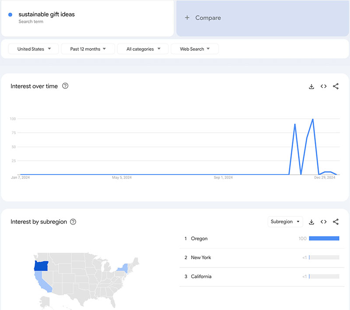Screen dimensions: 350x310
Task: Download the Interest over time chart data
Action: pos(311,86)
